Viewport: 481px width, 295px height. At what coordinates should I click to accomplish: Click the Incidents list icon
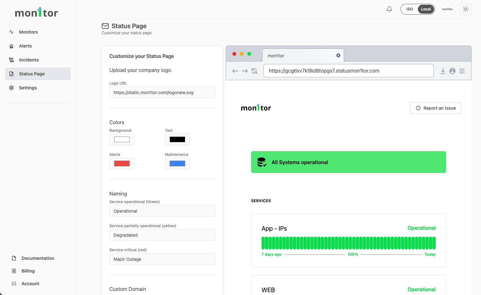tap(11, 60)
